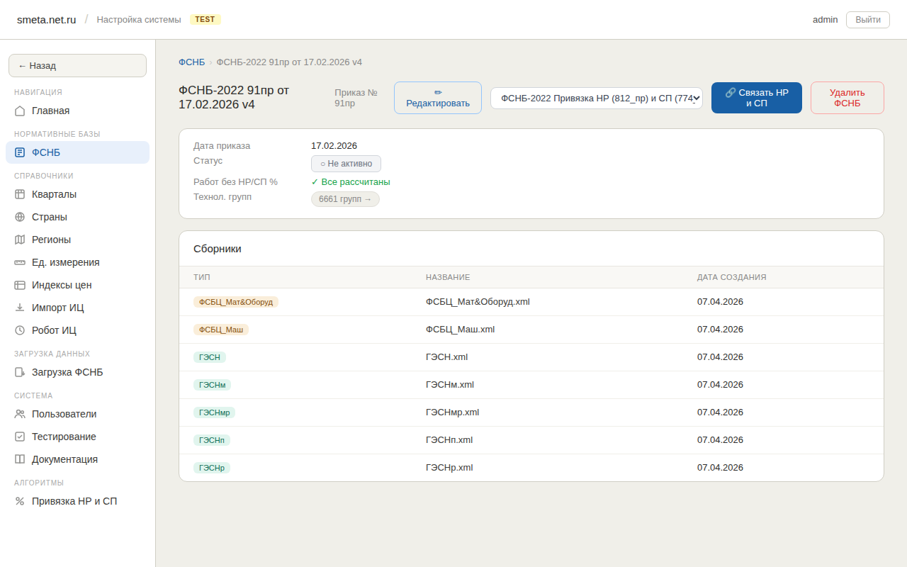Toggle the Не активно status button
The image size is (907, 567).
coord(346,164)
